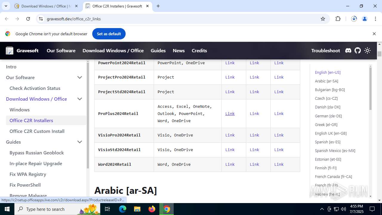Jump to English [en-US] section

pos(328,72)
